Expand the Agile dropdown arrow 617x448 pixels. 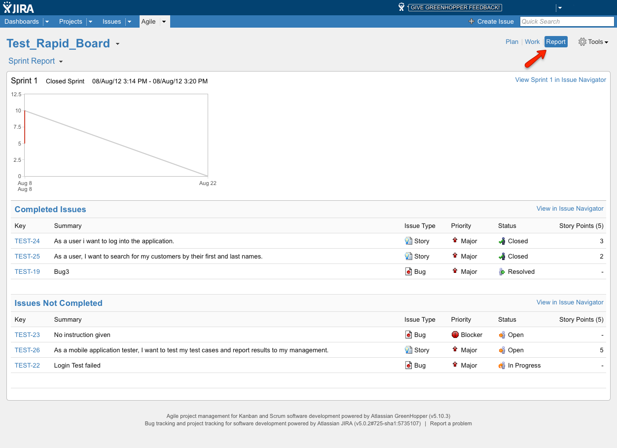click(164, 22)
